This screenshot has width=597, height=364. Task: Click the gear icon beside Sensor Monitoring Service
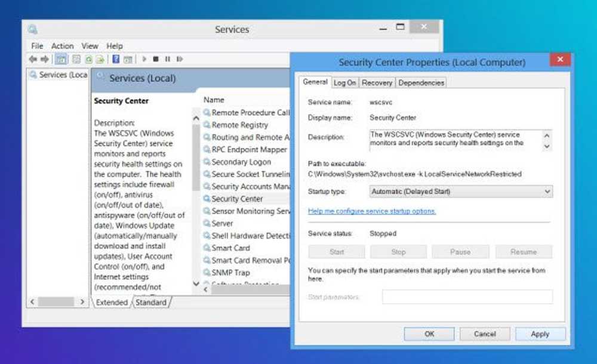(207, 211)
